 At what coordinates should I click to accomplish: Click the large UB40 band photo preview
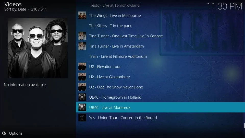tap(38, 48)
